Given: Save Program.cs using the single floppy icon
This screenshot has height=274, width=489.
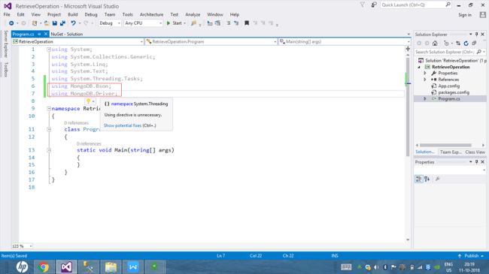Looking at the screenshot, I should pyautogui.click(x=55, y=23).
